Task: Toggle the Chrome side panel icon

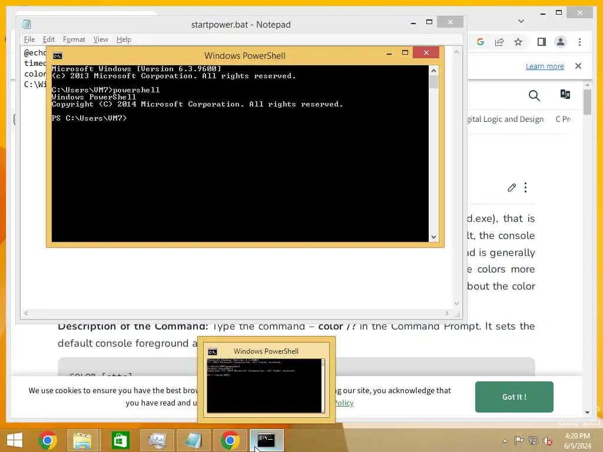Action: click(x=542, y=42)
